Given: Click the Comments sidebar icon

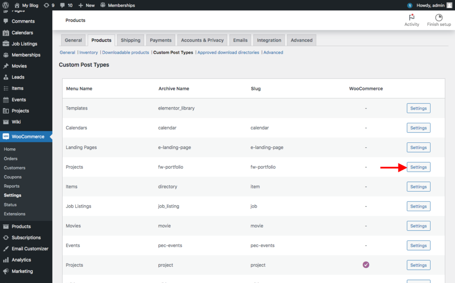Looking at the screenshot, I should point(6,21).
